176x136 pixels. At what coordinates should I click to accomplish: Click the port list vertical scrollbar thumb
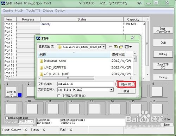click(147, 43)
